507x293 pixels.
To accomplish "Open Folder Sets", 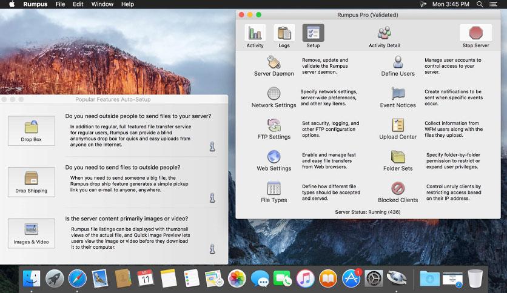I will click(x=398, y=160).
